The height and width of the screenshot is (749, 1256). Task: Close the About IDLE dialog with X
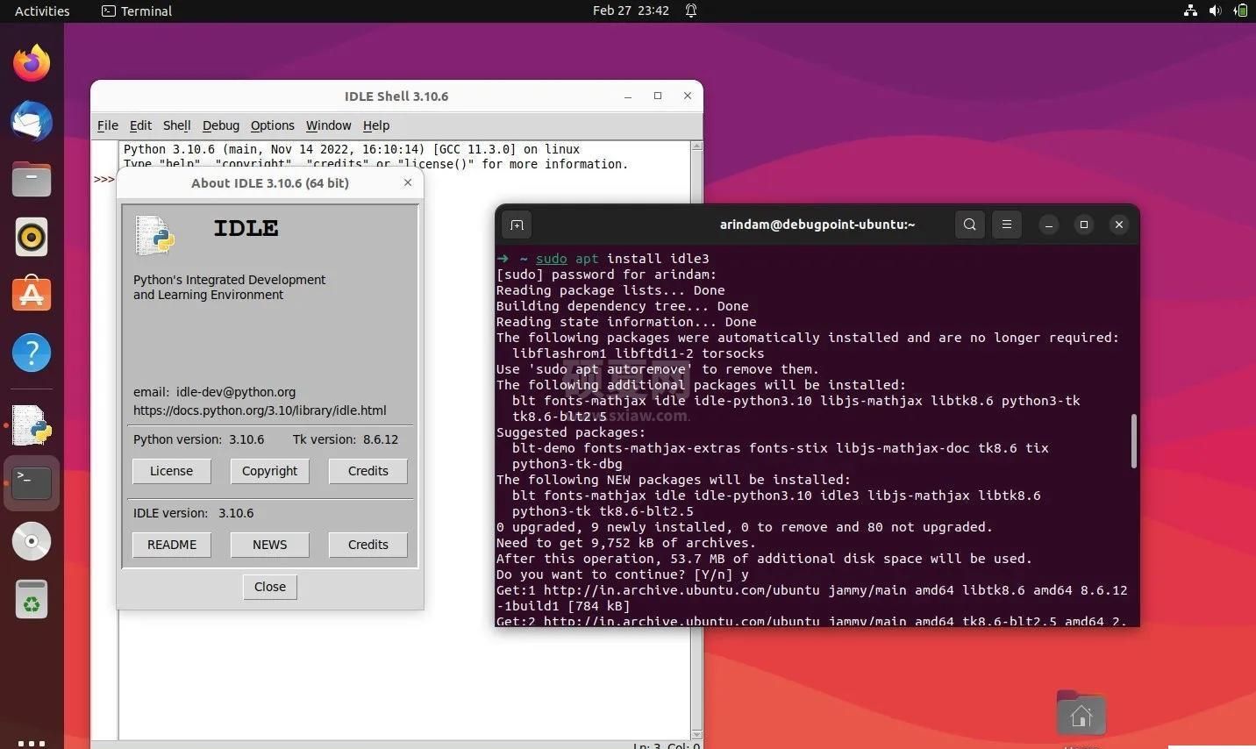407,182
